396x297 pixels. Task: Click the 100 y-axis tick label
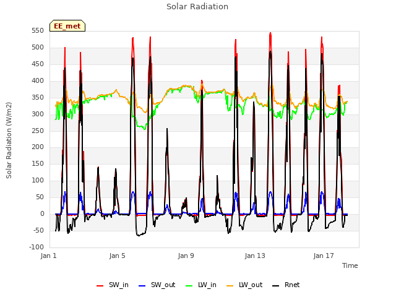(x=38, y=180)
